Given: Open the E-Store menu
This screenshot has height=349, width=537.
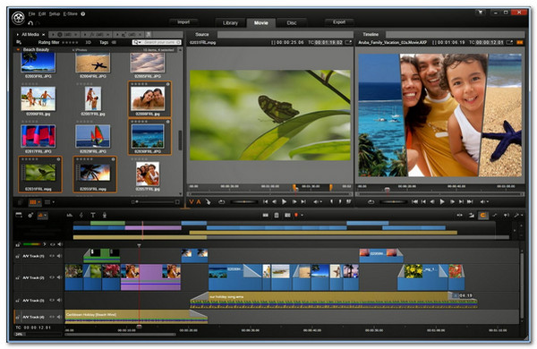Looking at the screenshot, I should pos(70,14).
